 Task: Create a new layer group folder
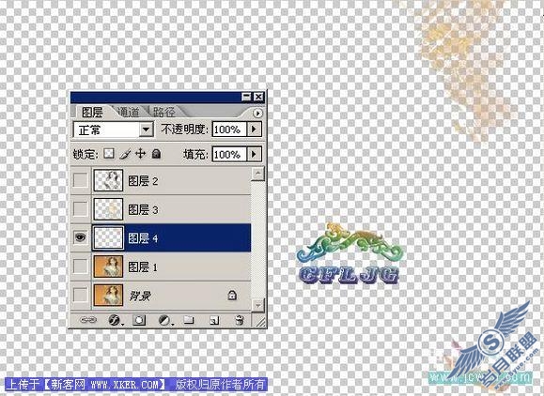pos(189,319)
